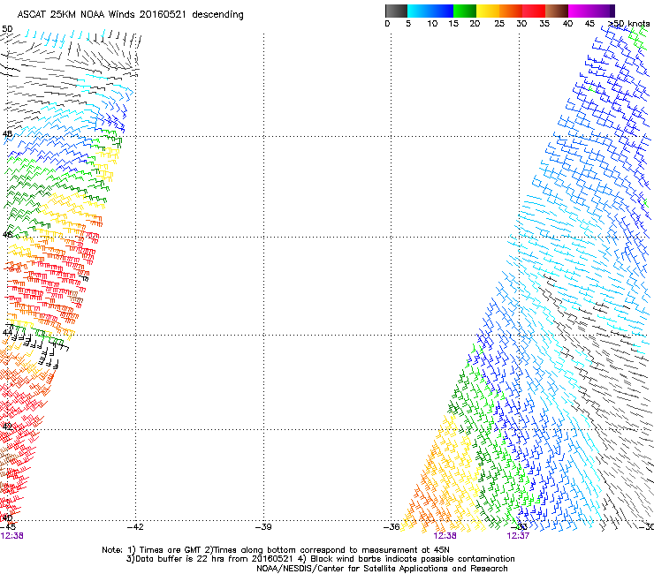Select the '44' latitude label
654x574 pixels.
(x=7, y=332)
